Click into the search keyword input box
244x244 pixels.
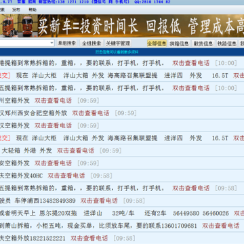24,43
